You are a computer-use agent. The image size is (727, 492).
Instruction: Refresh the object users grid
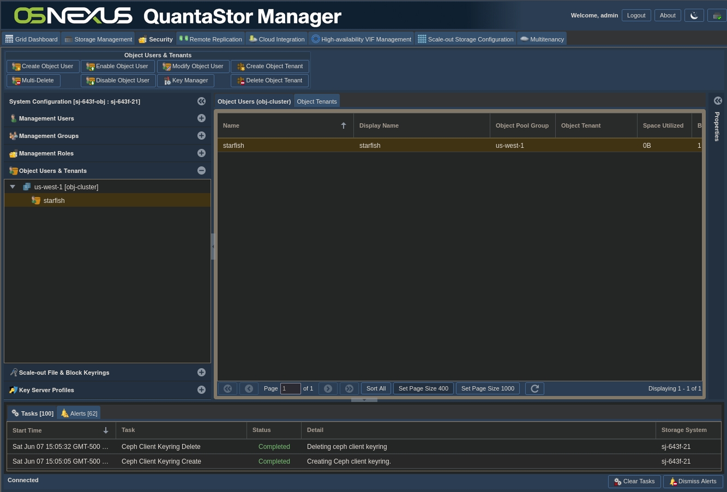(534, 388)
